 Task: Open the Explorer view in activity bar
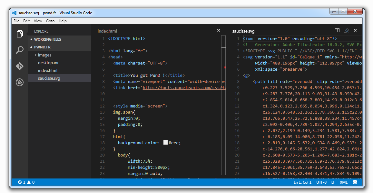(20, 34)
